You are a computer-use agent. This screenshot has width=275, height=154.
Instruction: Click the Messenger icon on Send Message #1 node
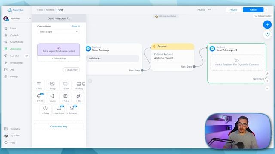pyautogui.click(x=212, y=49)
